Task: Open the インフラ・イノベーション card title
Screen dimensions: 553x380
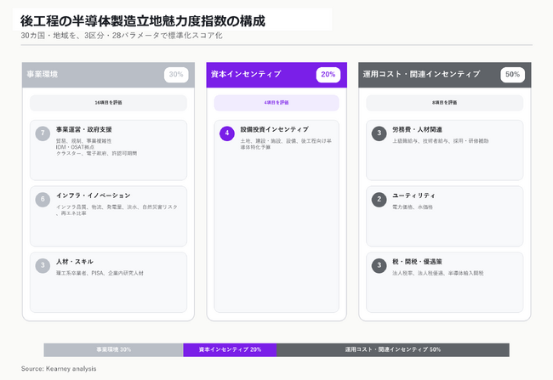Action: pos(94,196)
